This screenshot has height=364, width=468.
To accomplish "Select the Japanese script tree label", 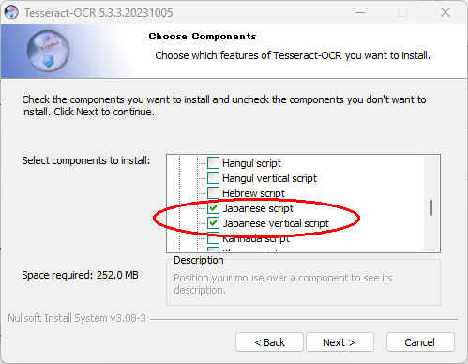I will pos(258,208).
